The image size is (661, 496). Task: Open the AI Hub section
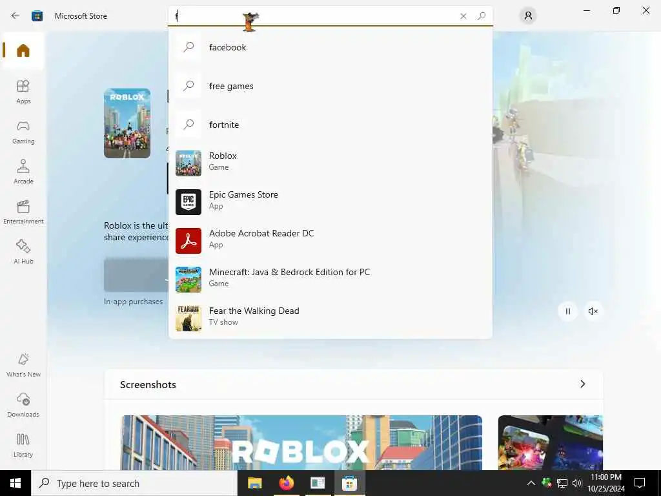23,252
